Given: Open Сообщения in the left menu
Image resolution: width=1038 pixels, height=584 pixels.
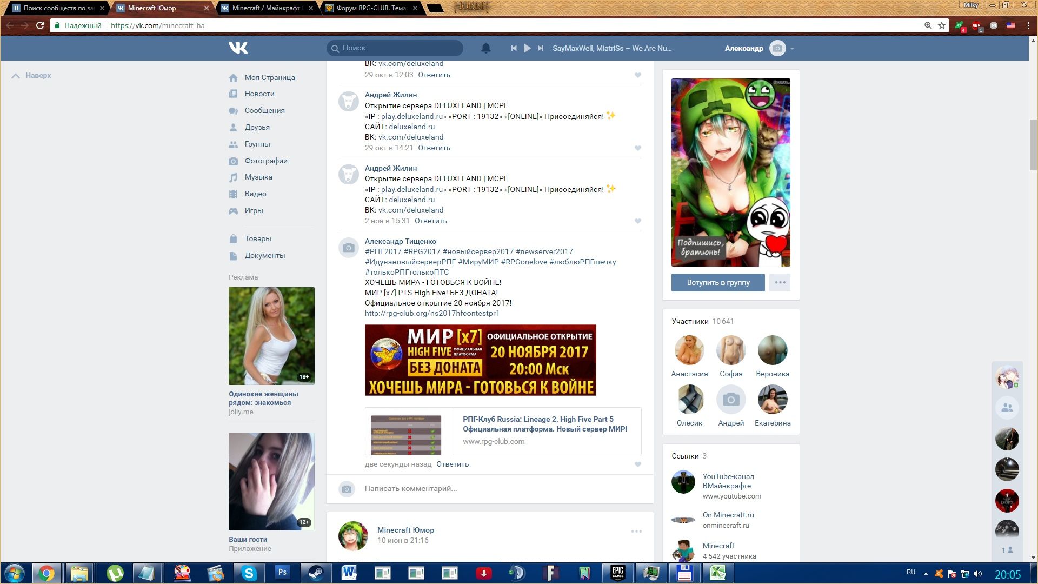Looking at the screenshot, I should click(x=264, y=110).
